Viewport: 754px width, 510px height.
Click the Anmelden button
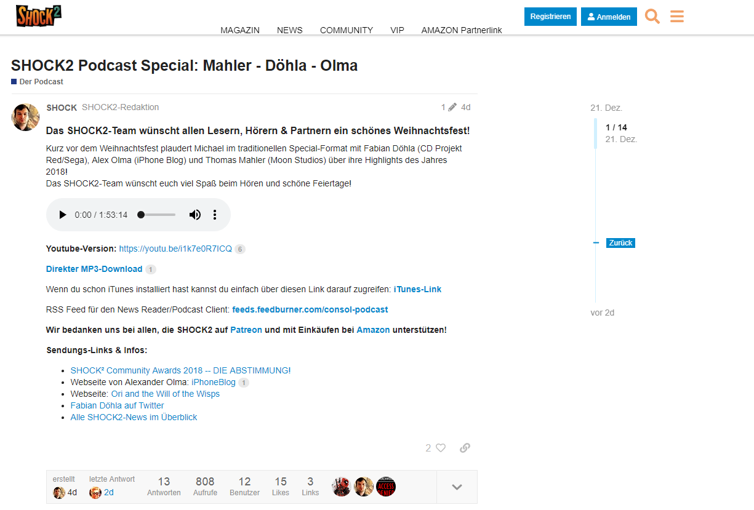pos(609,17)
